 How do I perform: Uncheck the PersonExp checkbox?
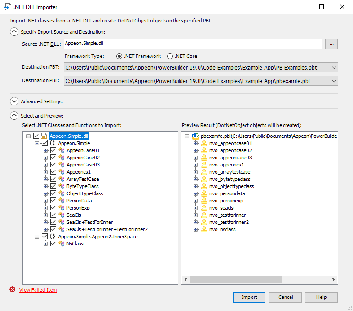tap(53, 208)
